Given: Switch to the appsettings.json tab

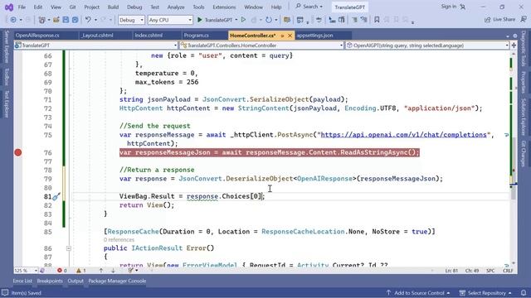Looking at the screenshot, I should 315,35.
